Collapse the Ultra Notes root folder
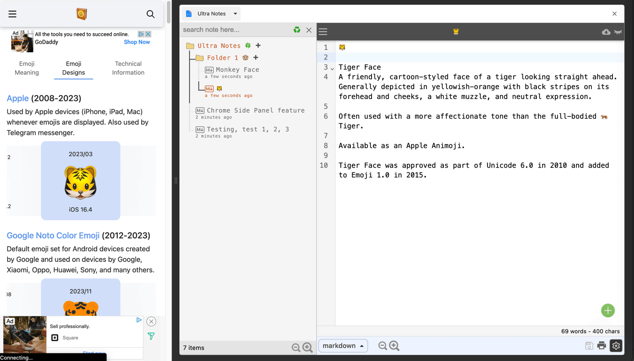Screen dimensions: 634x361 point(190,46)
